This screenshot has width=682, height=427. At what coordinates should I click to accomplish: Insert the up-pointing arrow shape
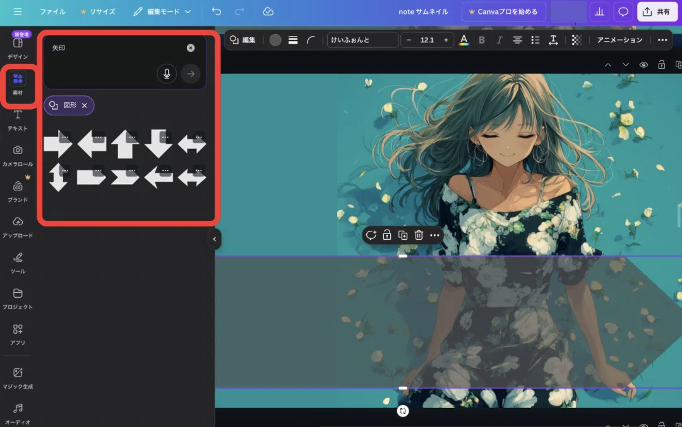tap(125, 144)
